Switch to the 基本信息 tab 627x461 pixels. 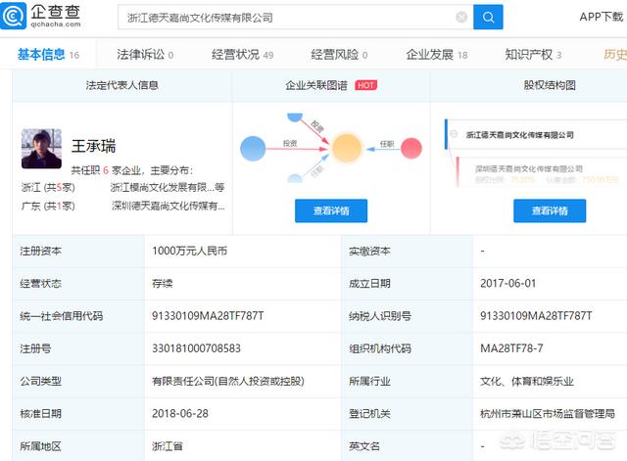tap(48, 54)
